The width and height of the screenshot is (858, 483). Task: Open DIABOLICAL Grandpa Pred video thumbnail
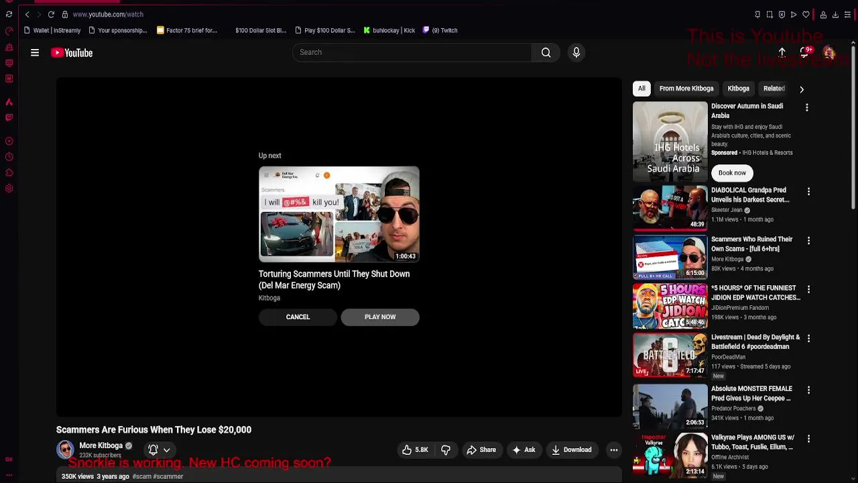(670, 207)
